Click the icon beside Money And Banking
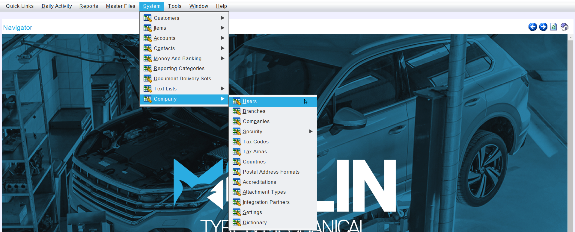The image size is (575, 232). tap(147, 58)
